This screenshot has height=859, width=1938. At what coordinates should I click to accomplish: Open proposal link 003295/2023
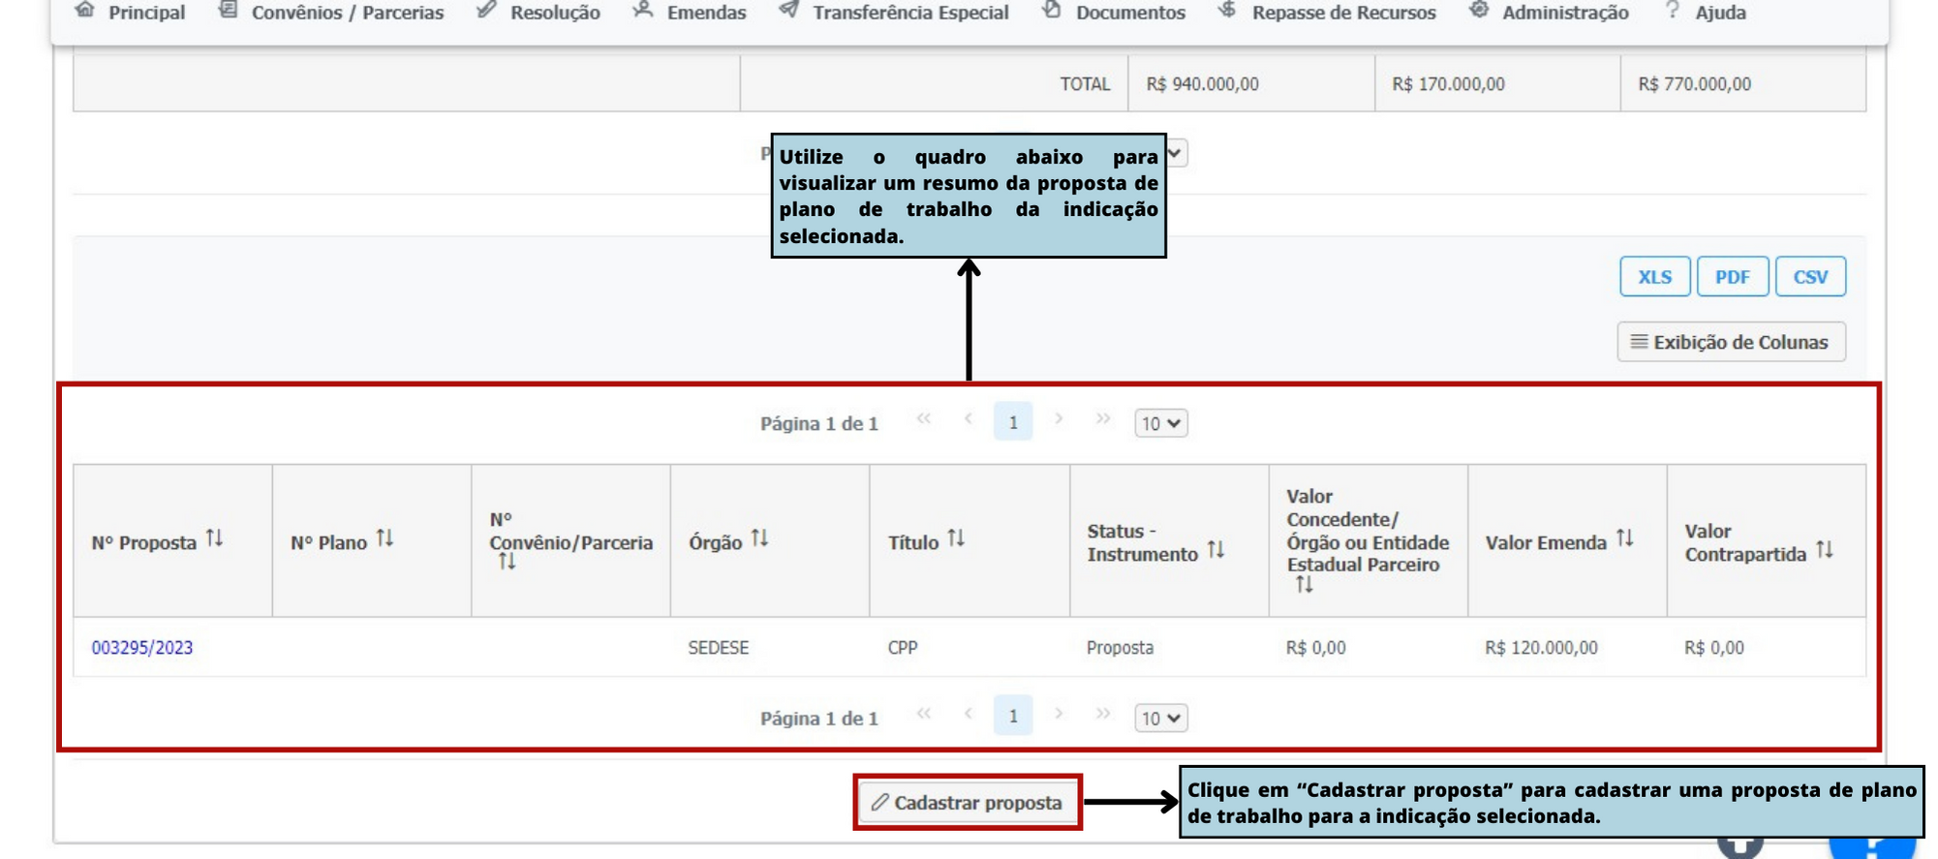[142, 648]
